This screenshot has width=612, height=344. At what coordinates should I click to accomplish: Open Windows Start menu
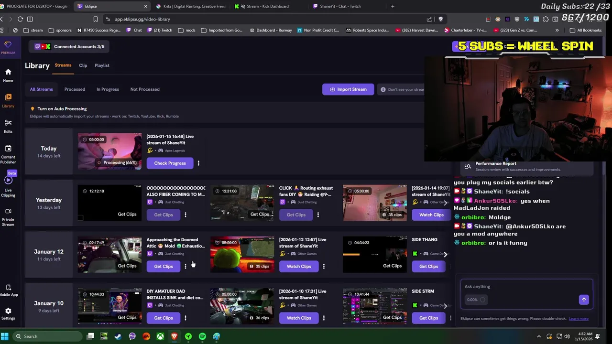tap(4, 336)
